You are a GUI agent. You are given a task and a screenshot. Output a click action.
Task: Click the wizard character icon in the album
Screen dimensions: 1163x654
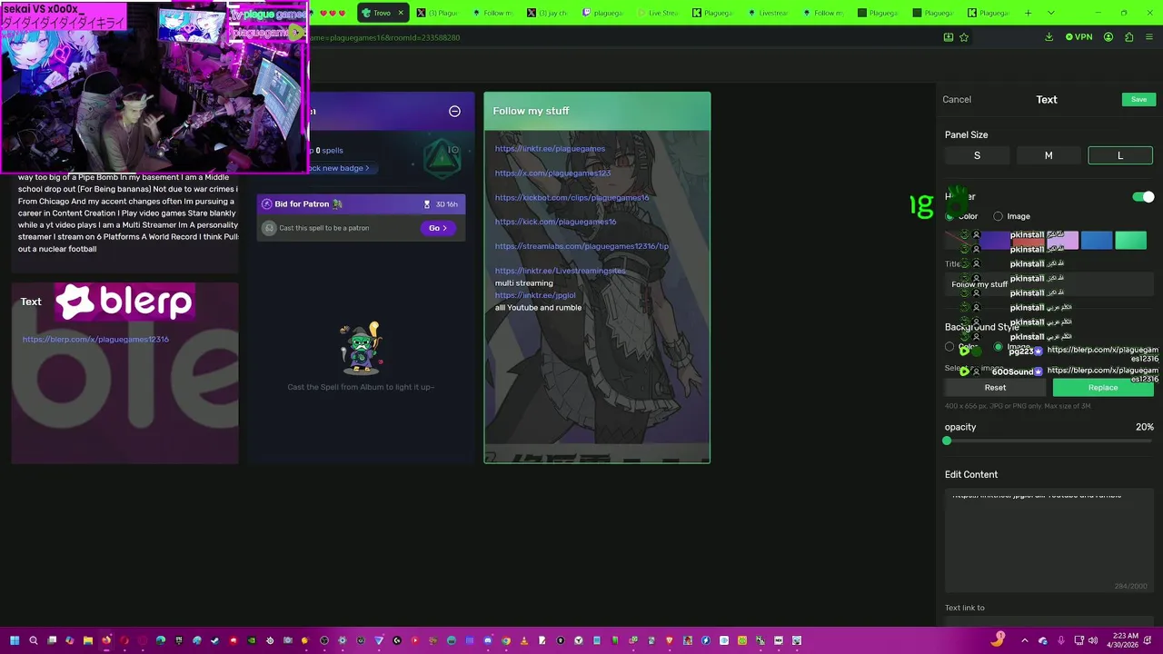tap(362, 348)
